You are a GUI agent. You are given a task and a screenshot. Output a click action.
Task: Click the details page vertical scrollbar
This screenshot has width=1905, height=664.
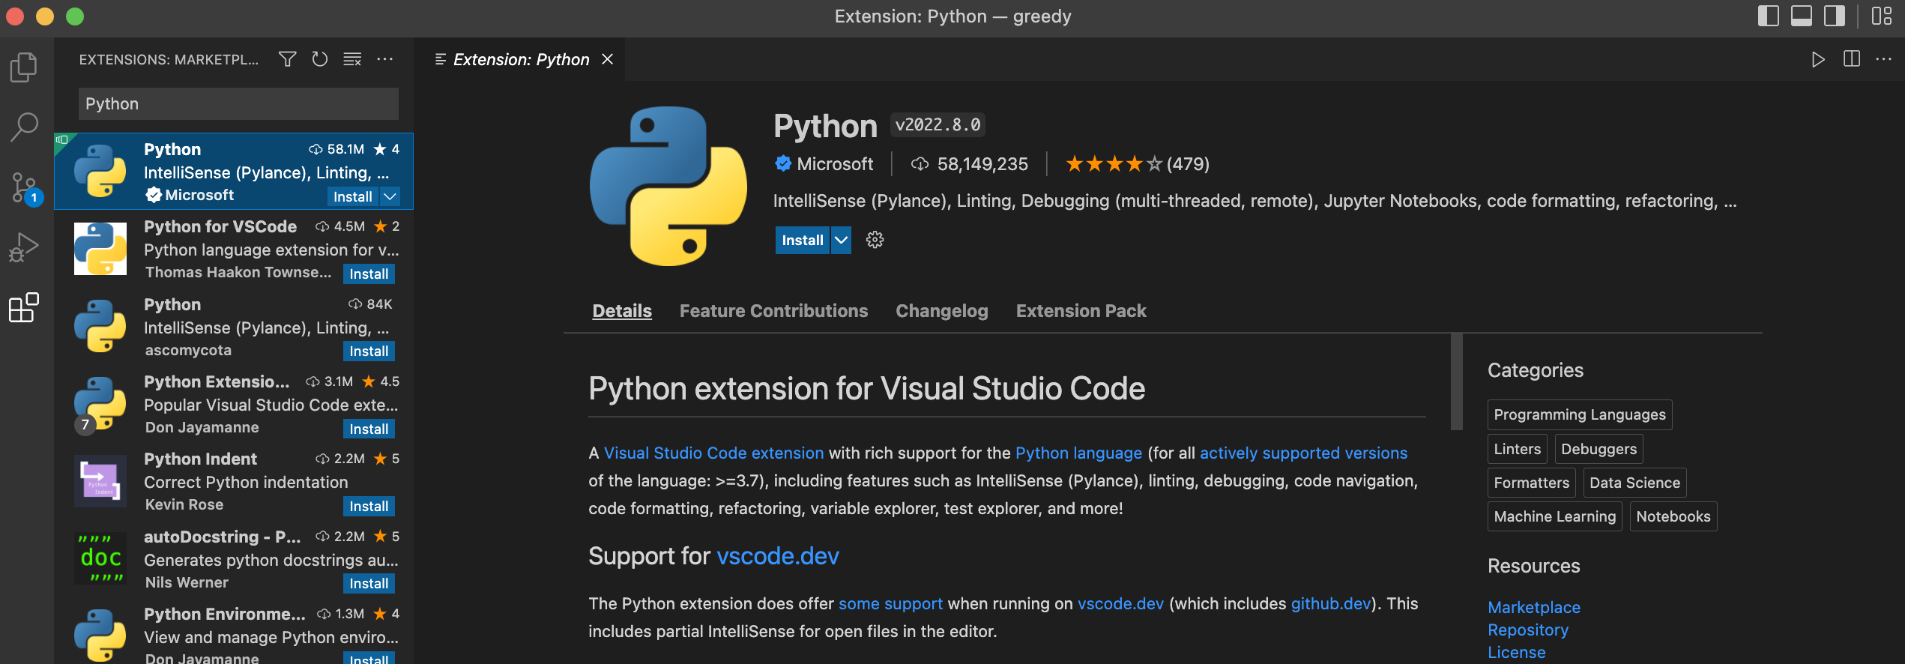point(1456,382)
